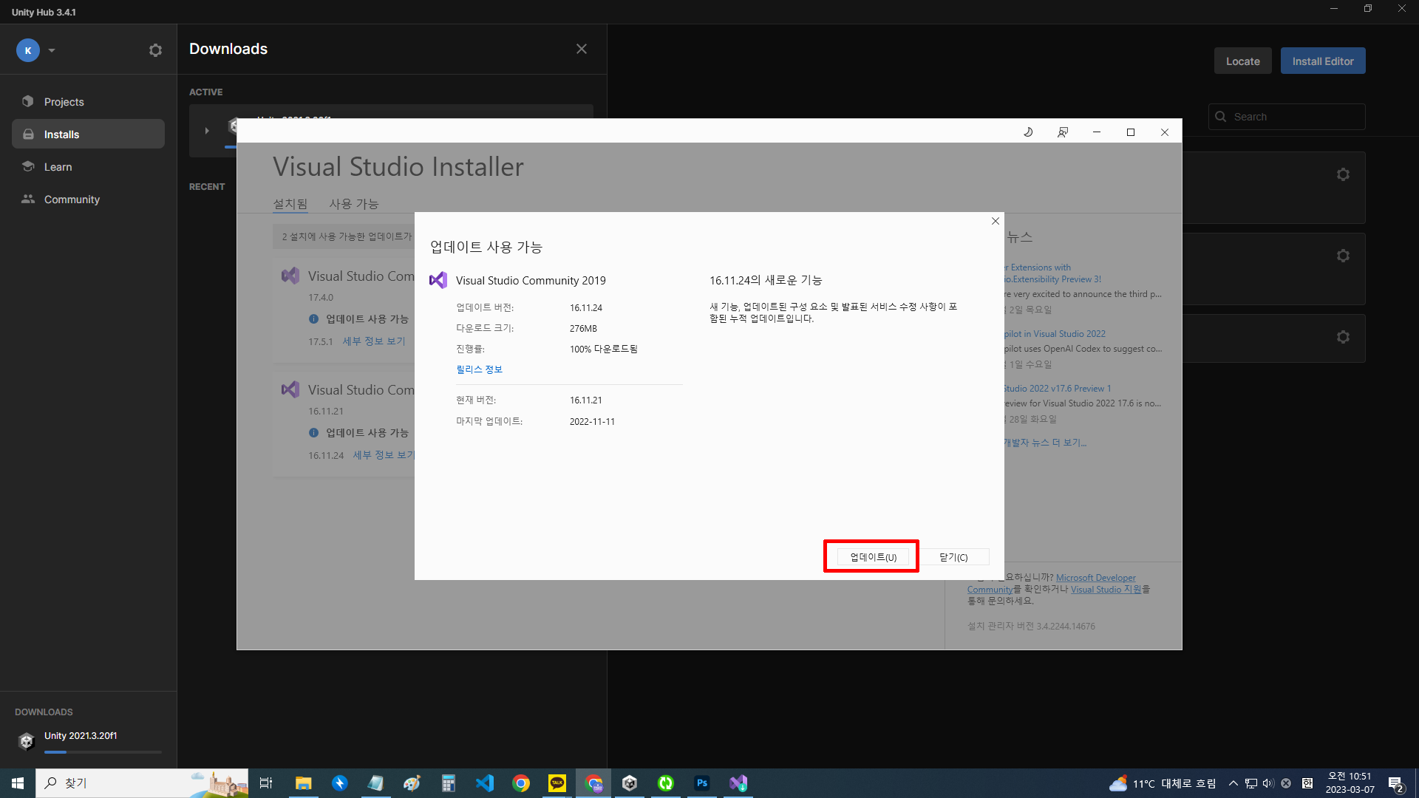Click the 닫기(C) close button
The image size is (1419, 798).
[953, 557]
